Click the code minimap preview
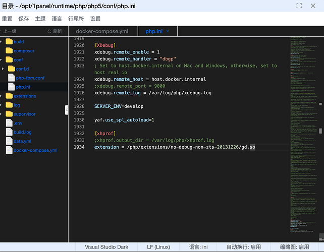 pos(304,134)
